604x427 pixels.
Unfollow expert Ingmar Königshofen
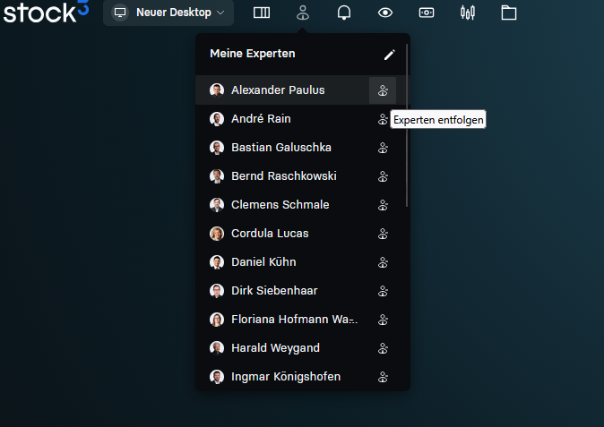pos(383,377)
